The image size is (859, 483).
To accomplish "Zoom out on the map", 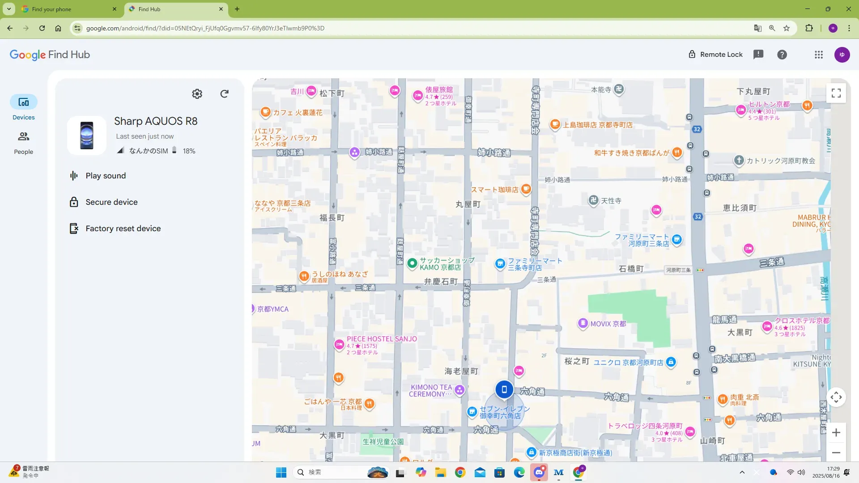I will (836, 453).
